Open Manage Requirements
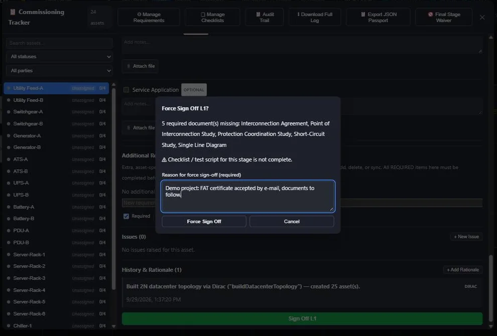The width and height of the screenshot is (497, 336). [149, 17]
